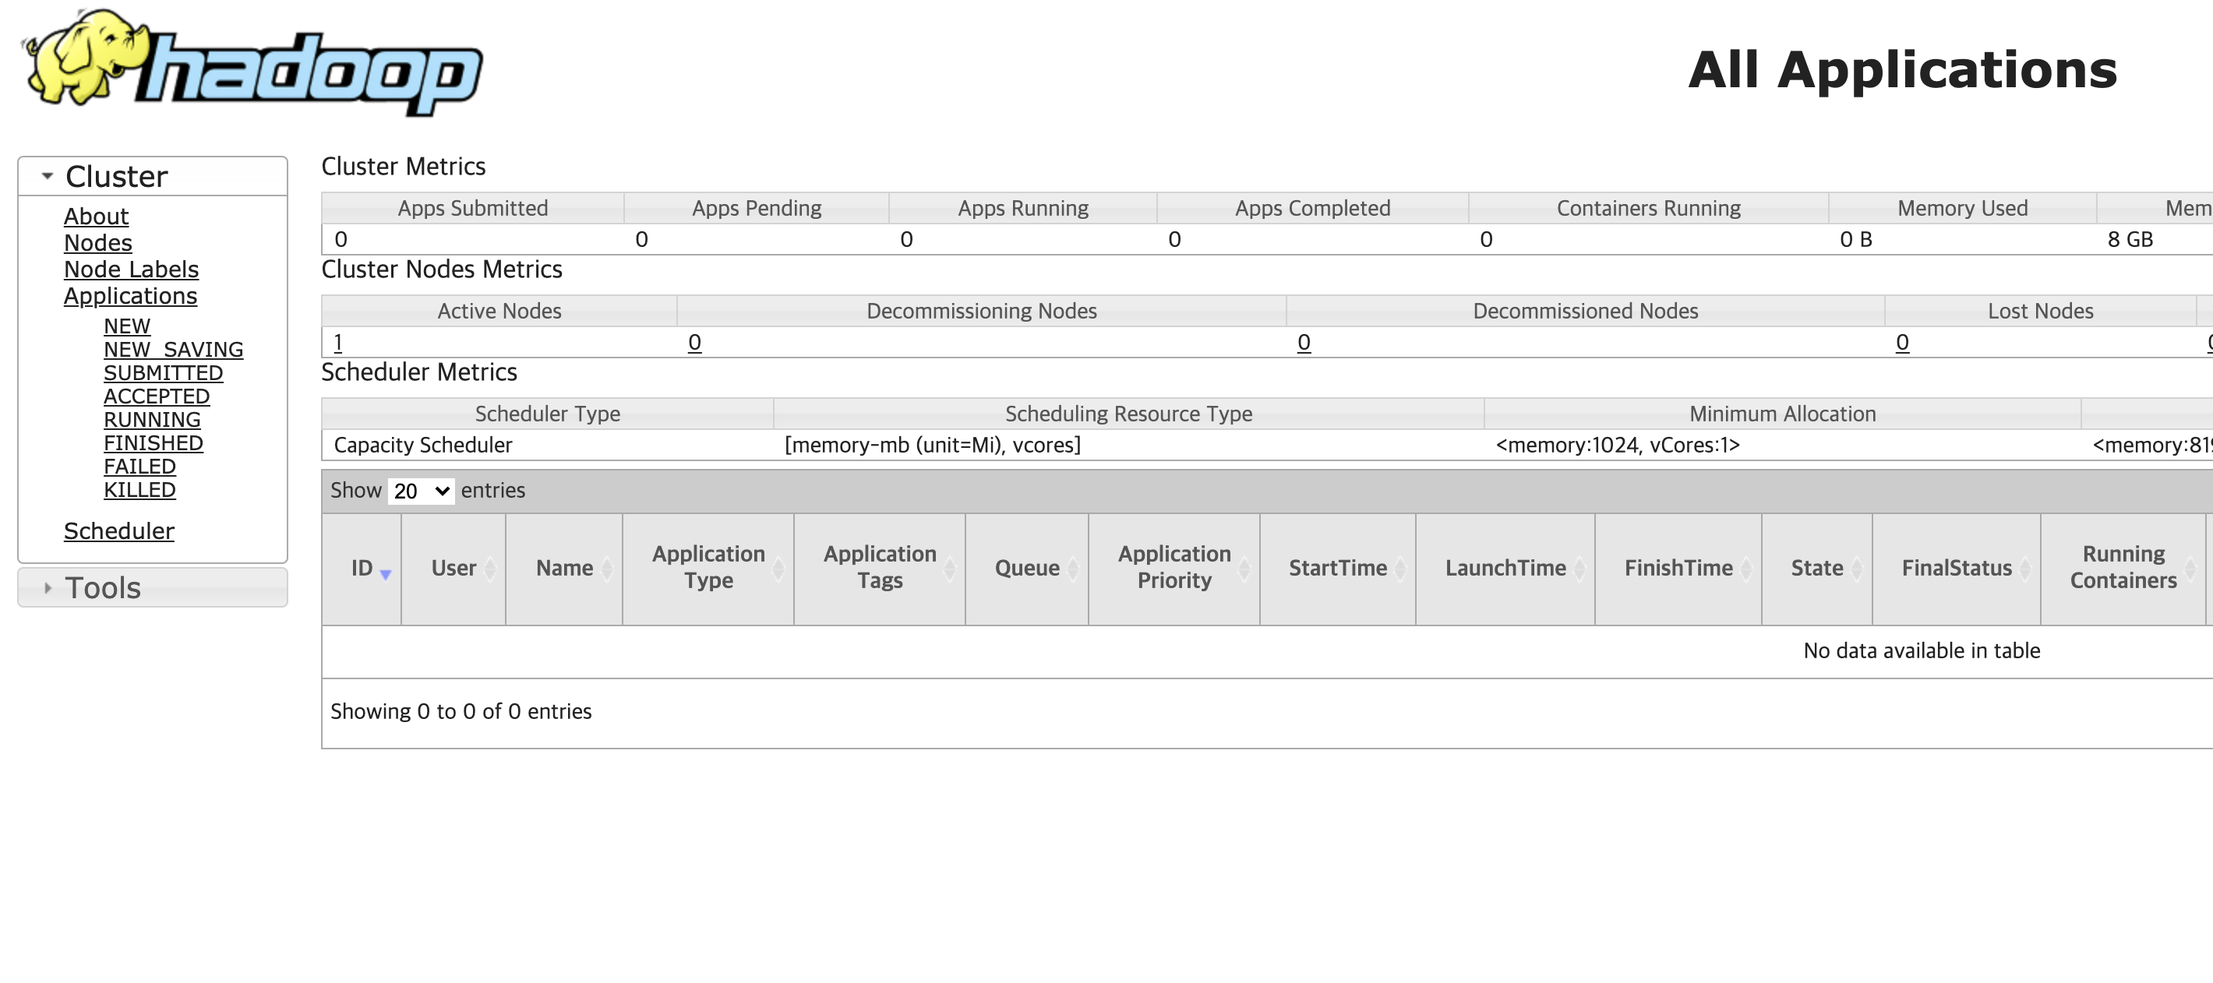Filter applications by RUNNING state

coord(152,420)
